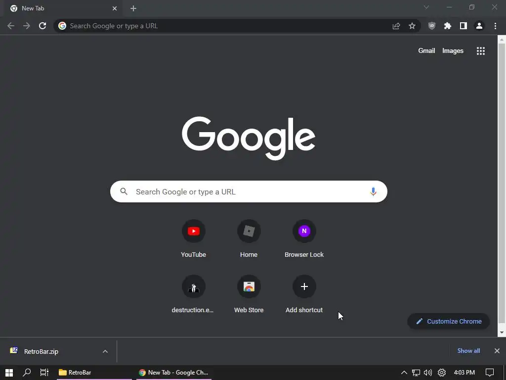This screenshot has height=380, width=506.
Task: Open the Home shortcut tile
Action: point(249,239)
